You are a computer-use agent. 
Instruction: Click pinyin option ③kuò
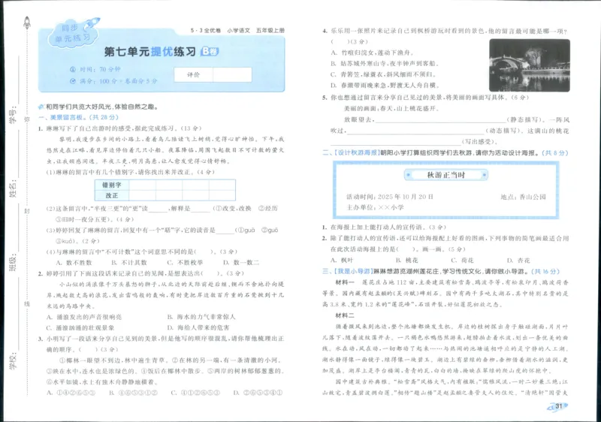[65, 241]
